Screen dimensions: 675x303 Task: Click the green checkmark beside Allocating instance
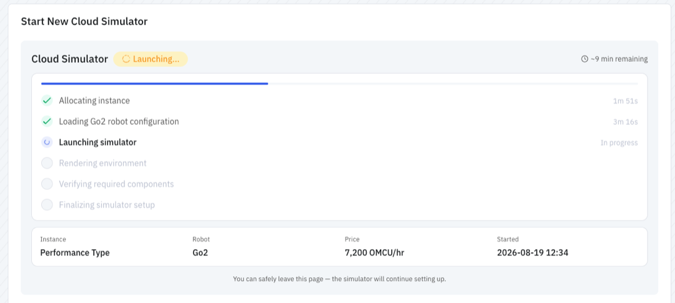47,101
